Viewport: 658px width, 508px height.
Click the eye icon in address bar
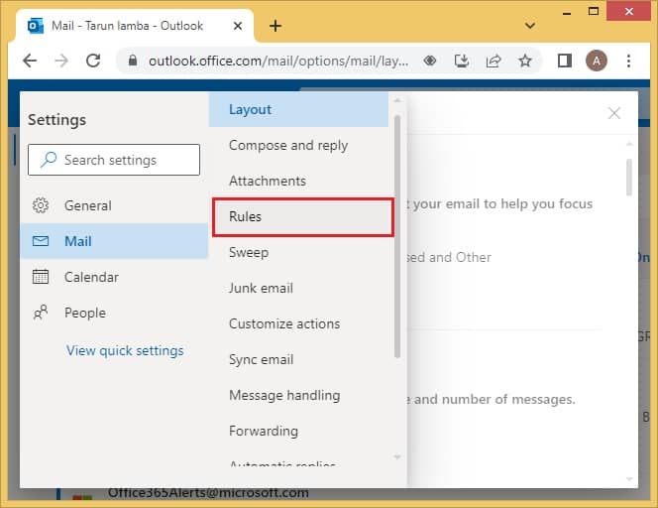[x=430, y=61]
